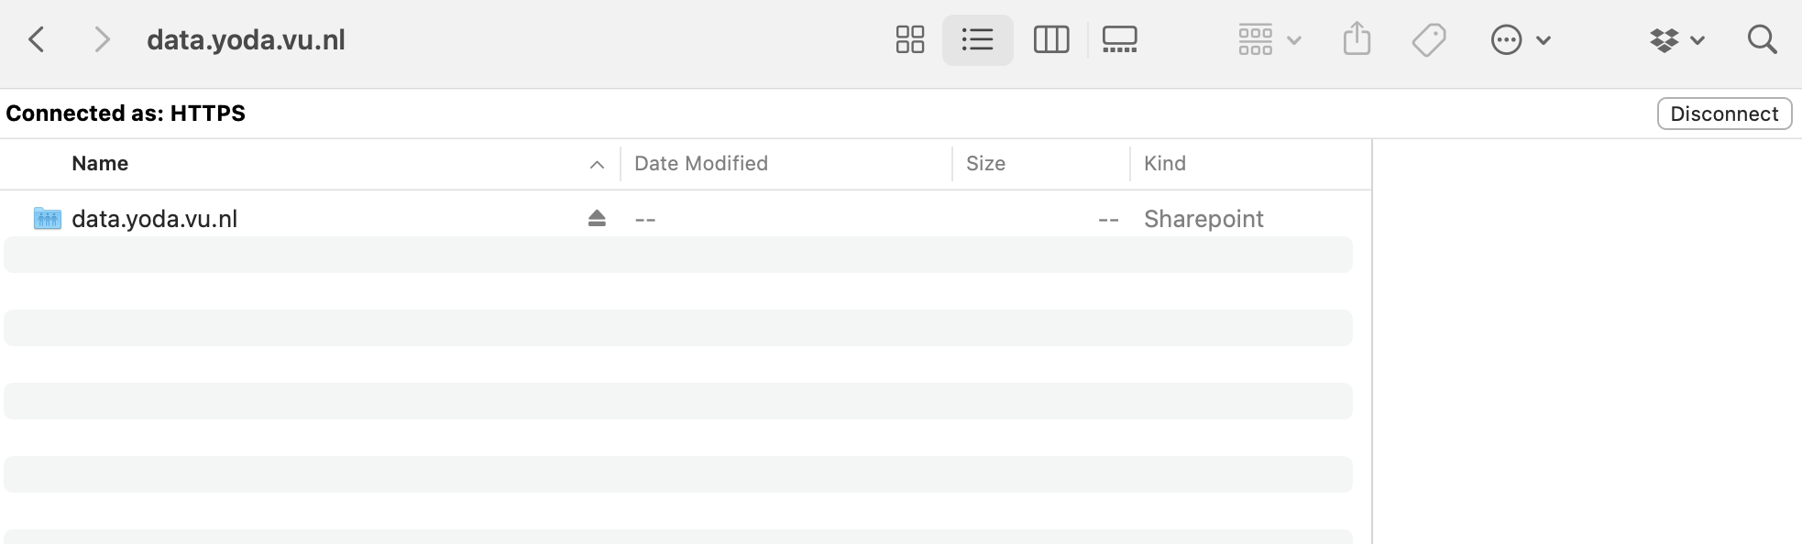Click the search magnifier icon
The width and height of the screenshot is (1802, 544).
click(x=1761, y=39)
